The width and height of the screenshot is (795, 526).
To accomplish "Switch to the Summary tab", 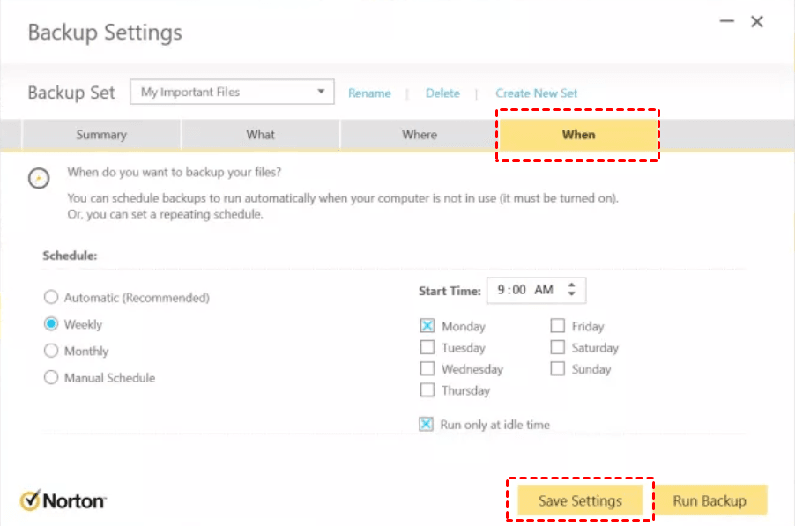I will pos(101,135).
